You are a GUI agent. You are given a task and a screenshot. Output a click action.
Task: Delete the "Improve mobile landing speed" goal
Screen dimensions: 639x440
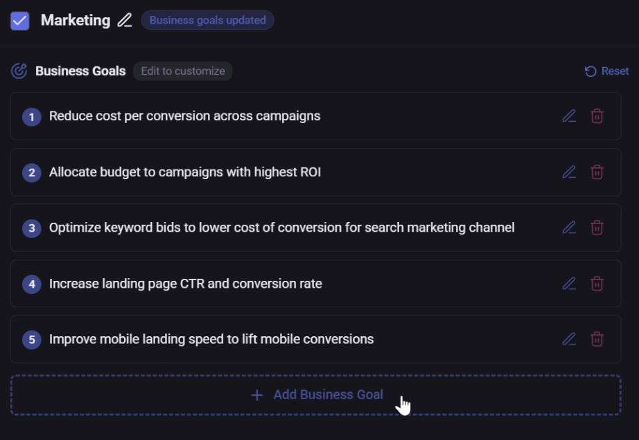(x=597, y=339)
